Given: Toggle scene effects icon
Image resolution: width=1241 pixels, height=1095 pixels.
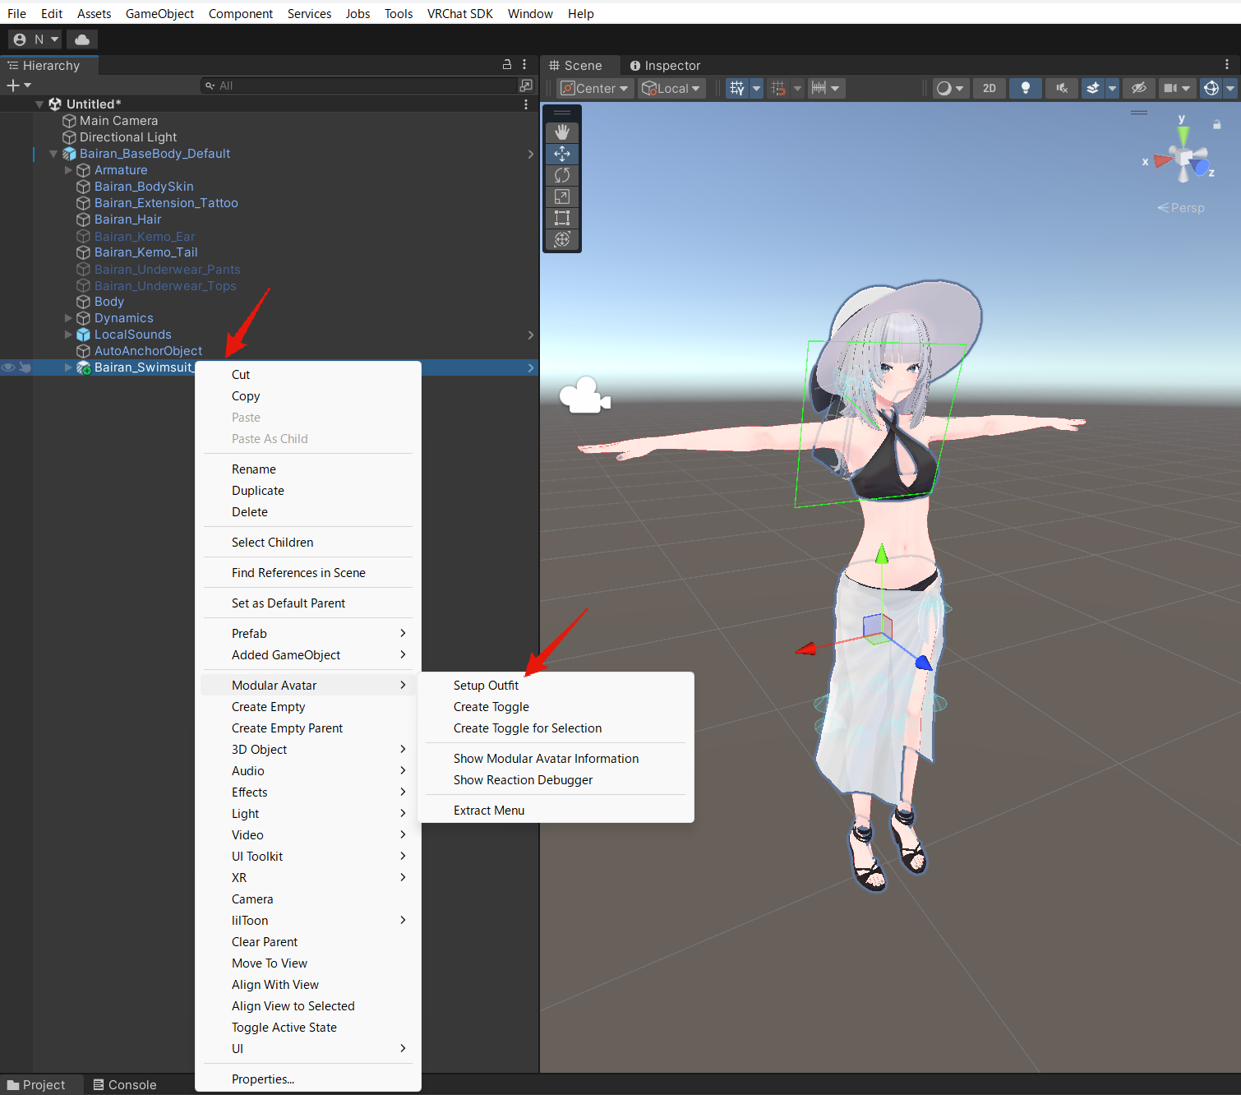Looking at the screenshot, I should pos(1093,88).
